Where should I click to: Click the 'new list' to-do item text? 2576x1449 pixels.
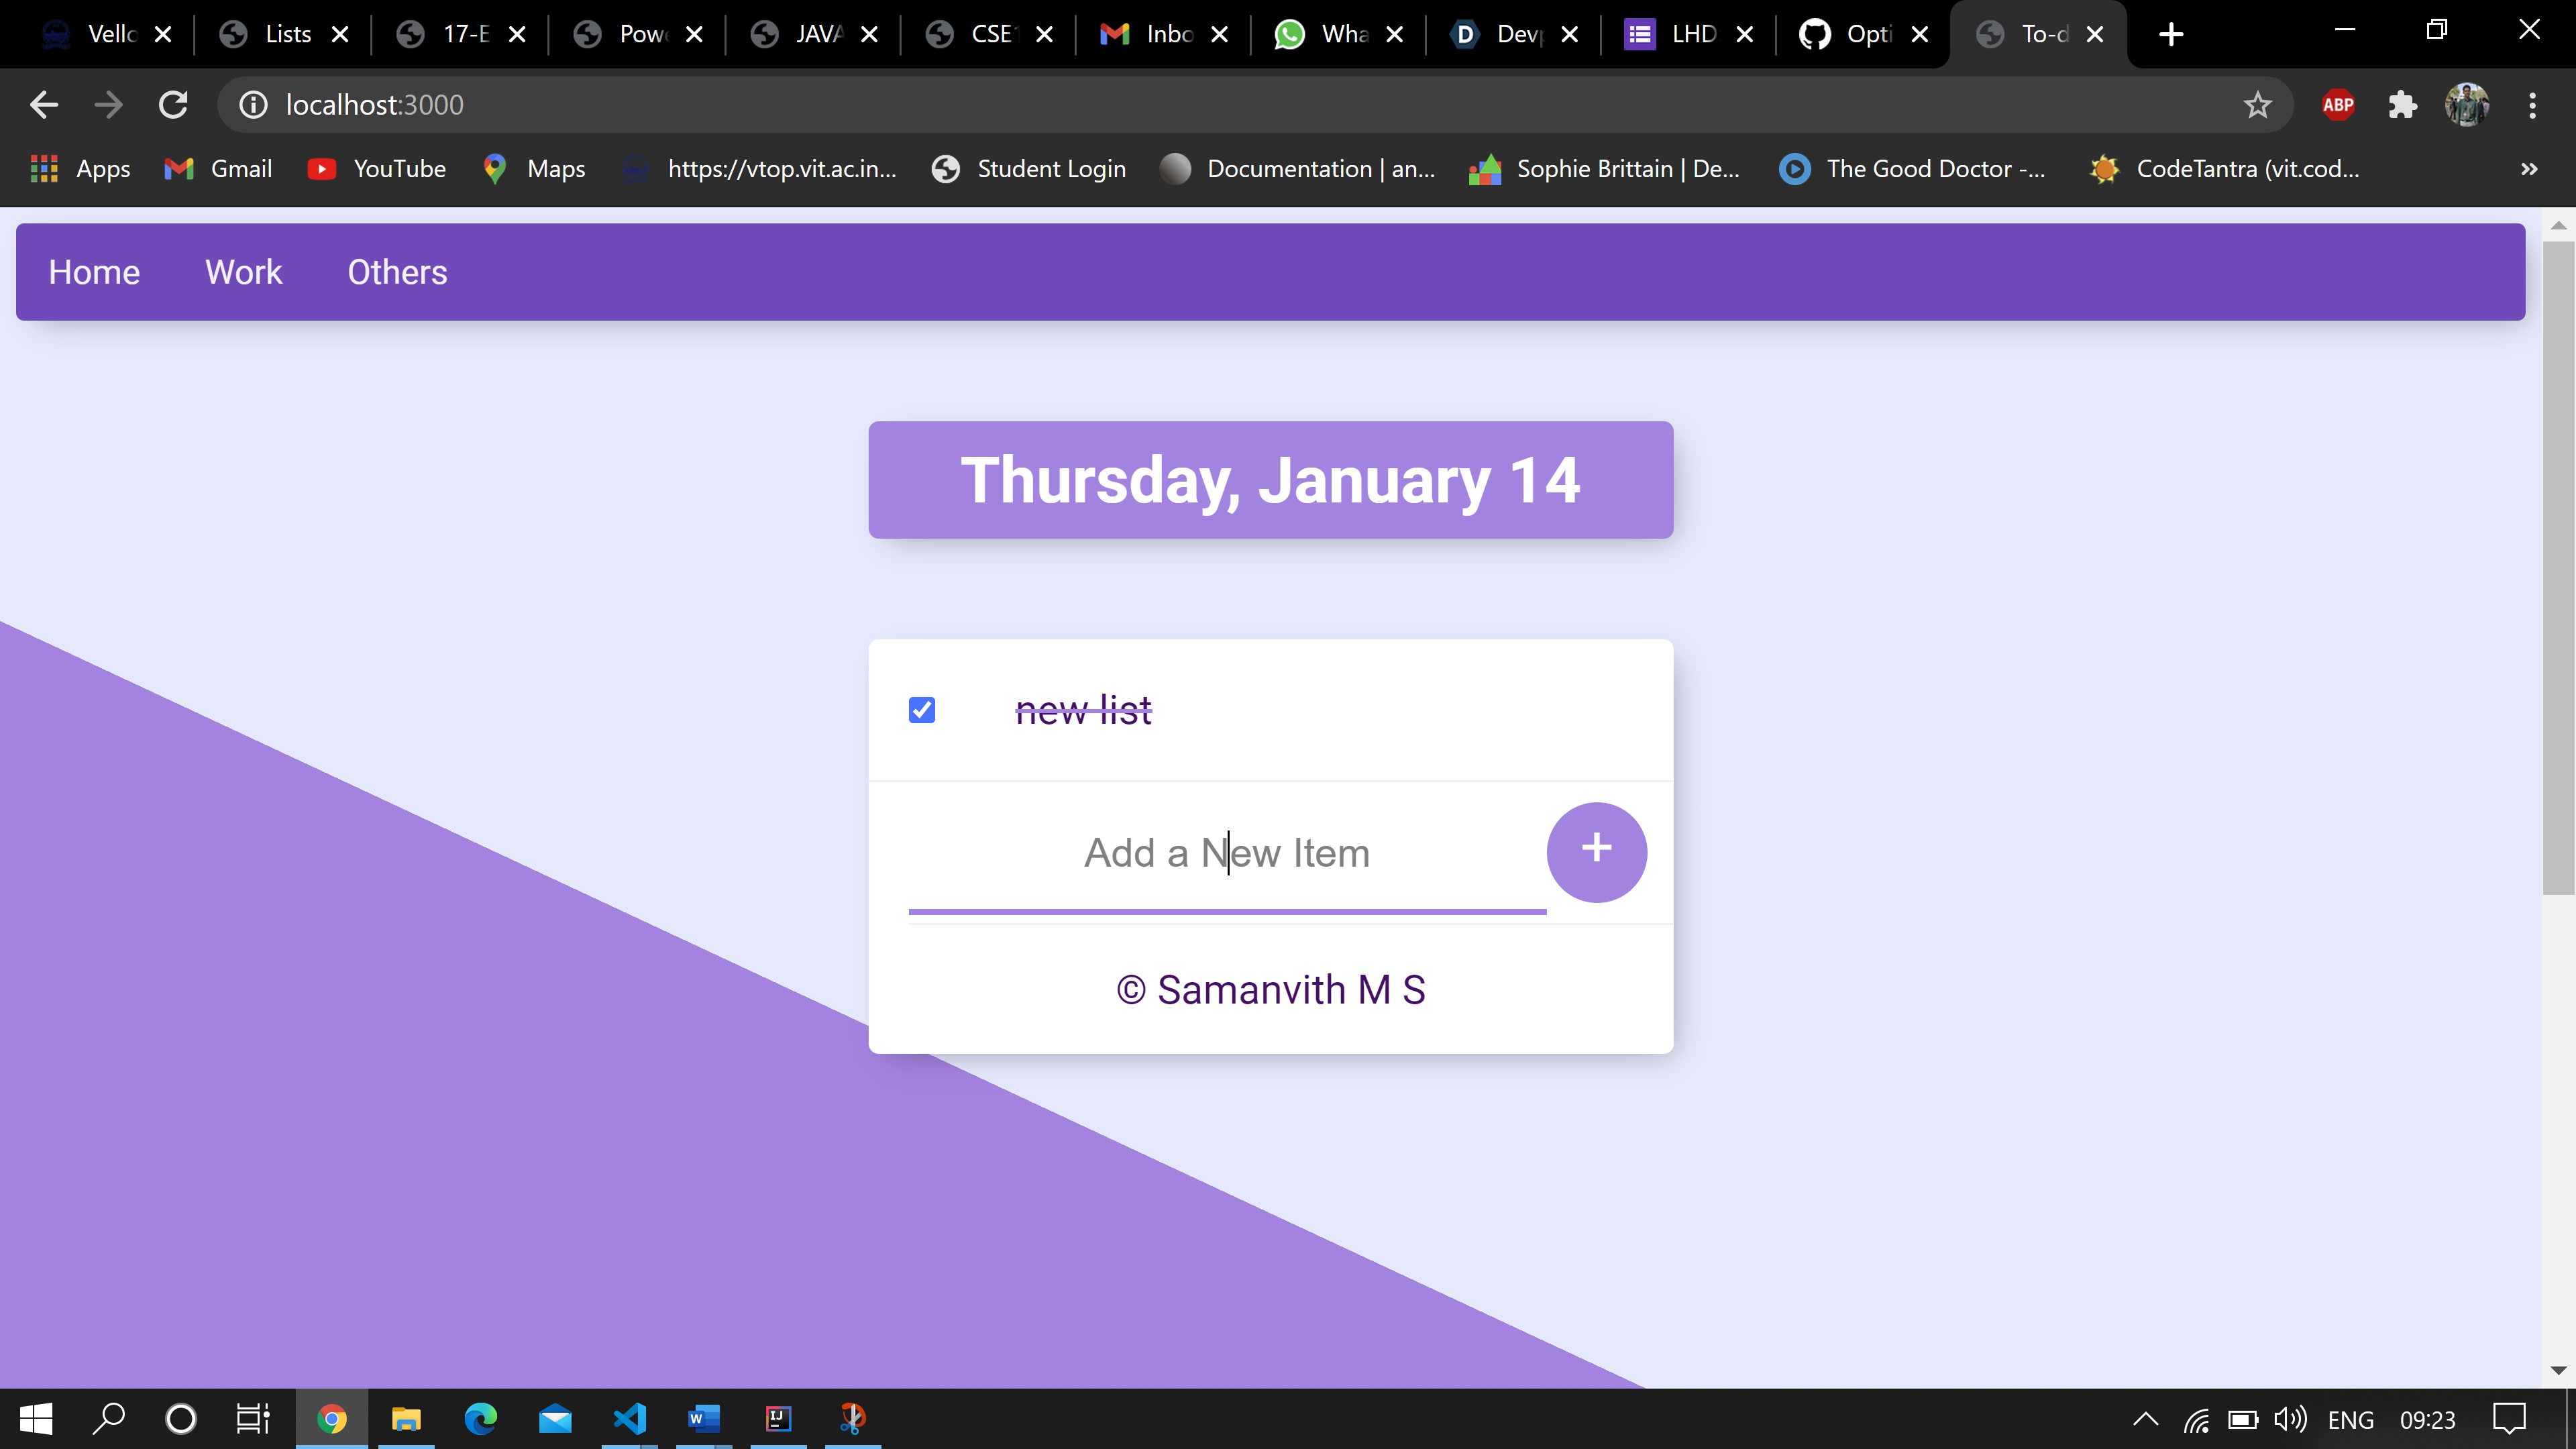tap(1083, 710)
